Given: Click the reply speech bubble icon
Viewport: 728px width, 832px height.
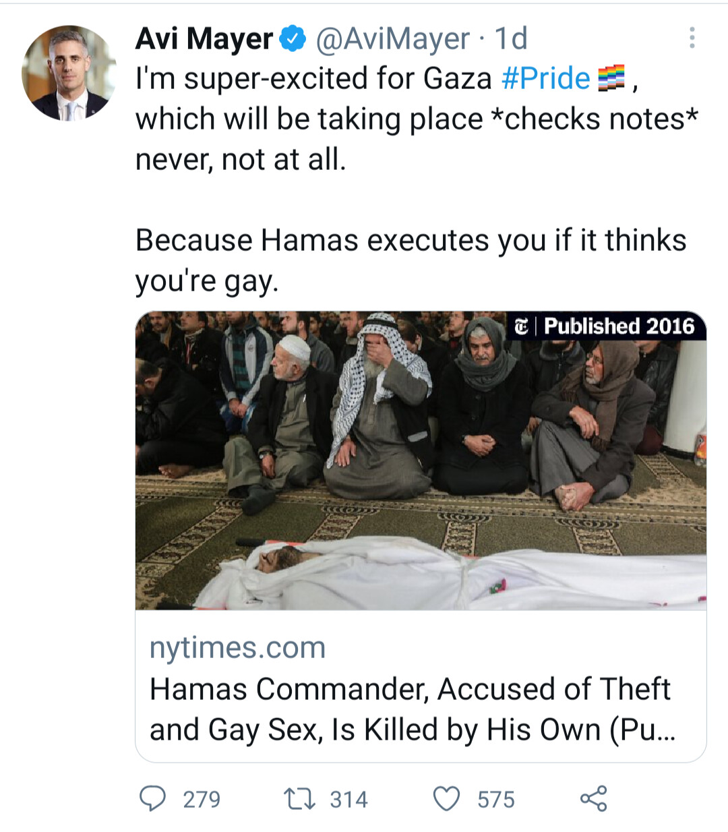Looking at the screenshot, I should point(152,798).
